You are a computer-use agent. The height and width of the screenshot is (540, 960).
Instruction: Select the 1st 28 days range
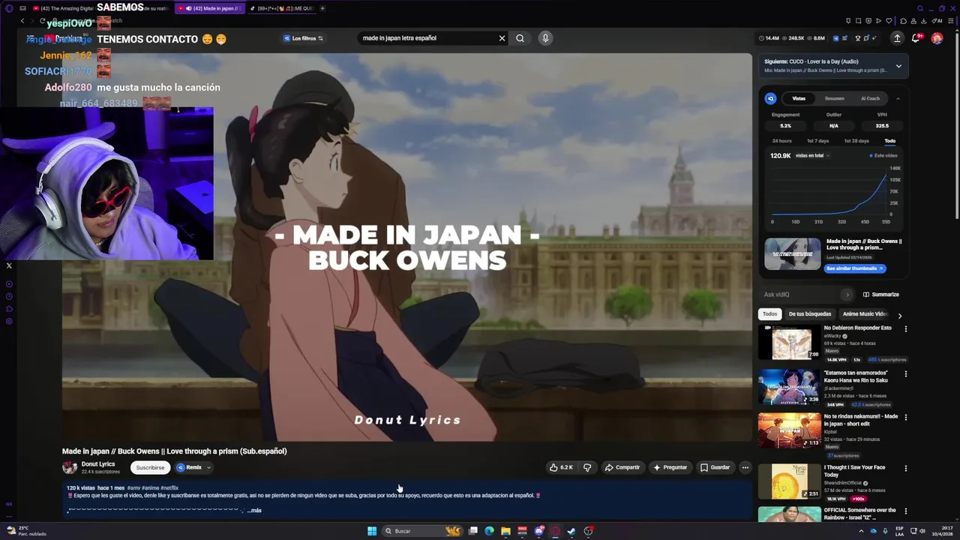(x=856, y=141)
